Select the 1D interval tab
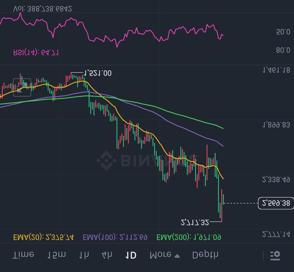Image resolution: width=294 pixels, height=272 pixels. tap(131, 255)
